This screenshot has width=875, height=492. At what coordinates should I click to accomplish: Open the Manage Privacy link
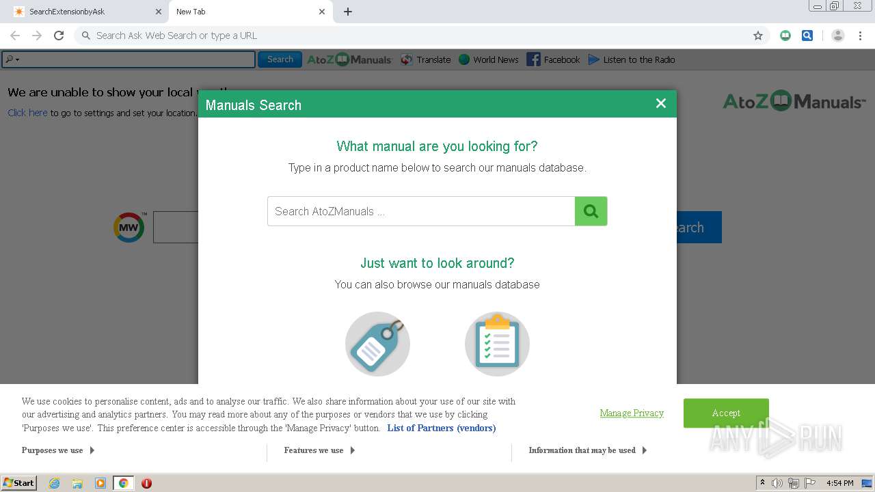(x=632, y=413)
